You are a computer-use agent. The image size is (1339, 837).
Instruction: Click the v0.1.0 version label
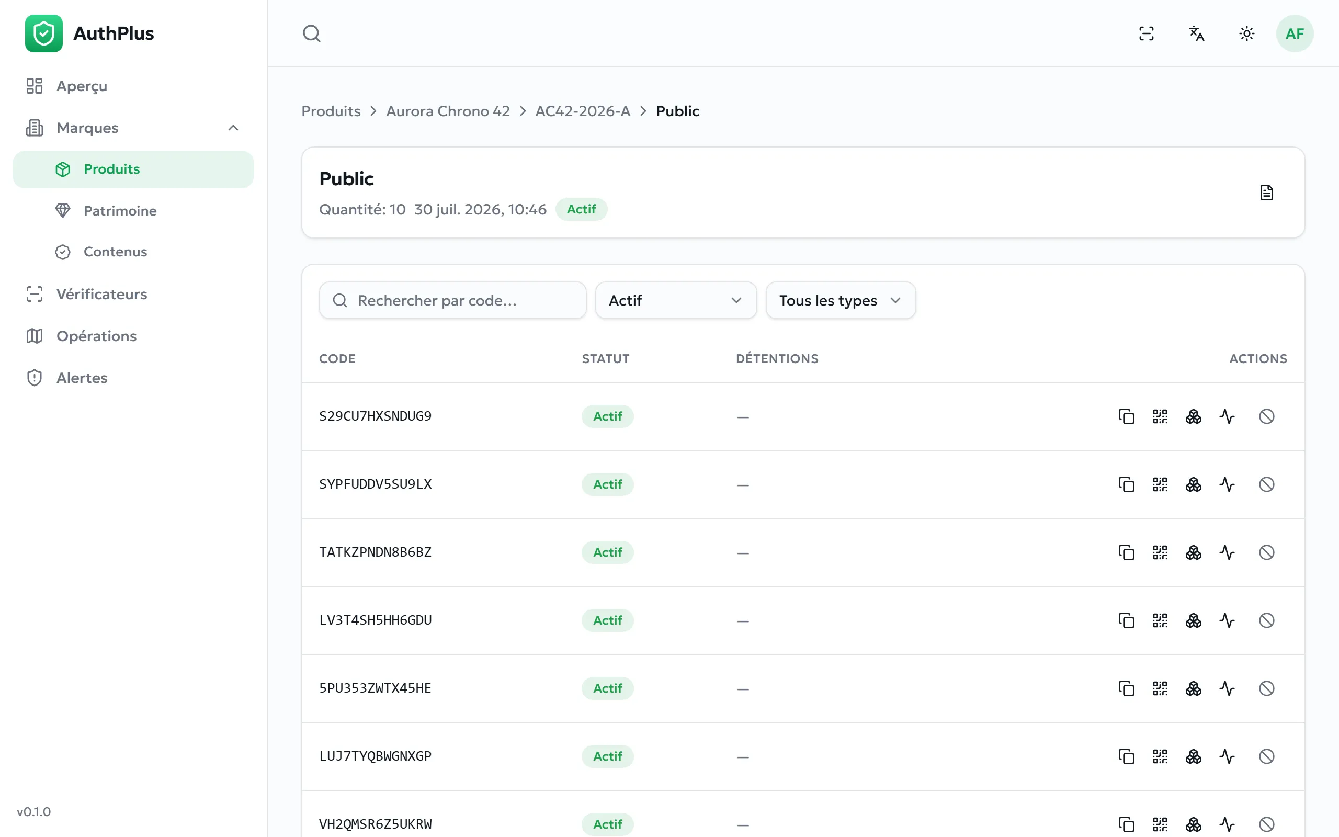click(x=33, y=812)
